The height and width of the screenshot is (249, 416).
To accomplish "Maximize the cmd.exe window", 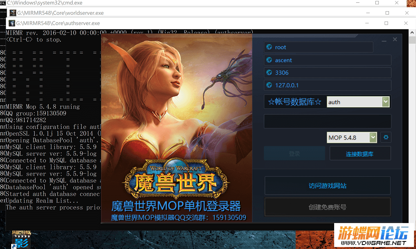I will click(x=377, y=3).
